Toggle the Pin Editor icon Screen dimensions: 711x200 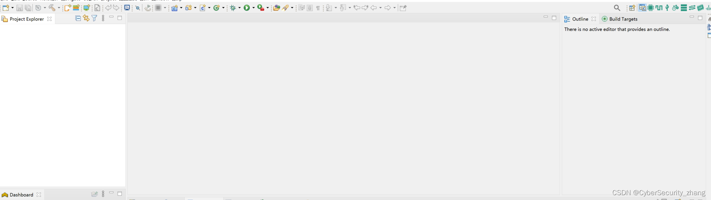403,8
